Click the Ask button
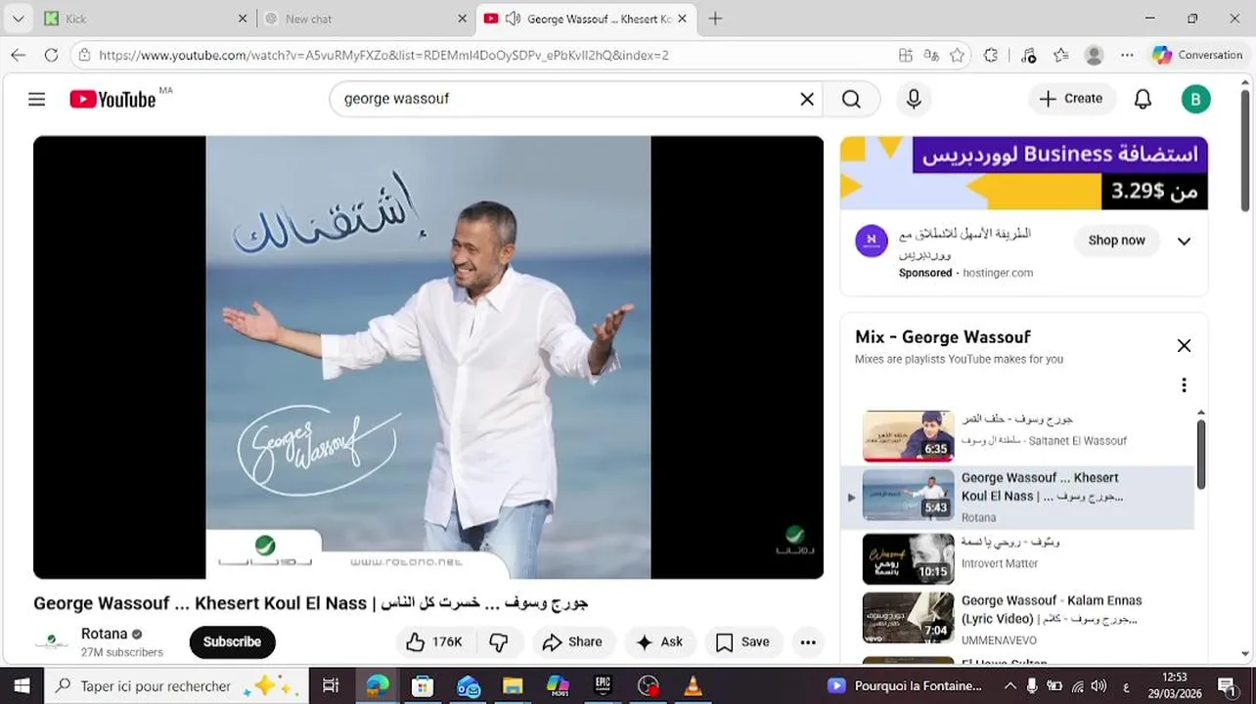The height and width of the screenshot is (704, 1256). (x=659, y=641)
